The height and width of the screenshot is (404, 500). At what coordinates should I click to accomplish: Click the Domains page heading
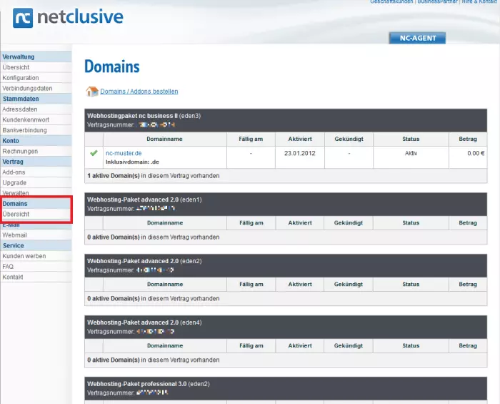(x=112, y=66)
